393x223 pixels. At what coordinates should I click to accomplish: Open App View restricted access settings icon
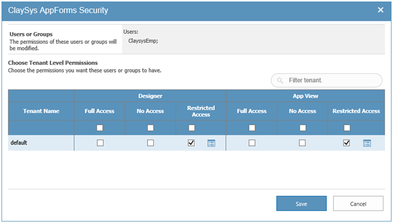(367, 143)
